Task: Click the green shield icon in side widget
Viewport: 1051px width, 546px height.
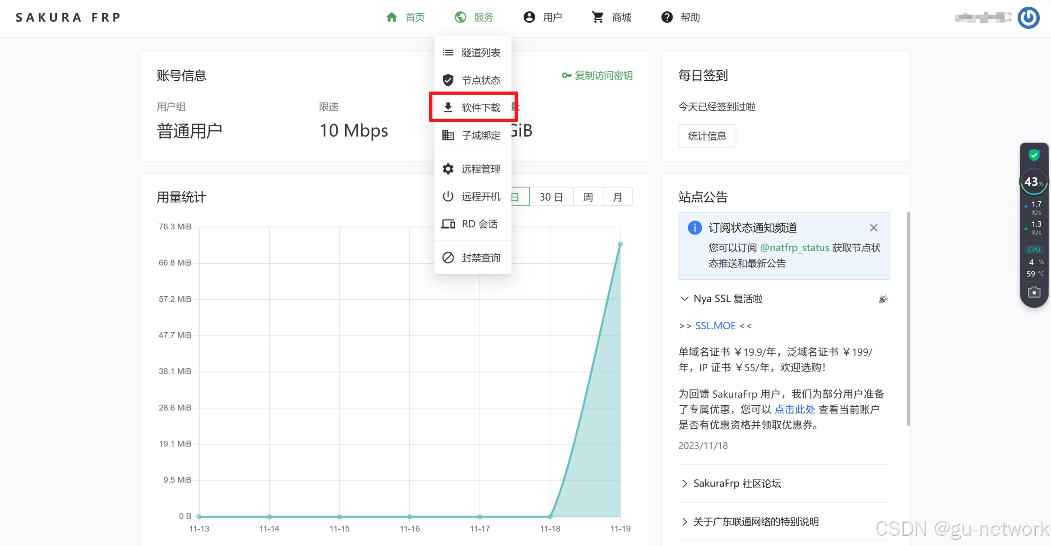Action: tap(1034, 155)
